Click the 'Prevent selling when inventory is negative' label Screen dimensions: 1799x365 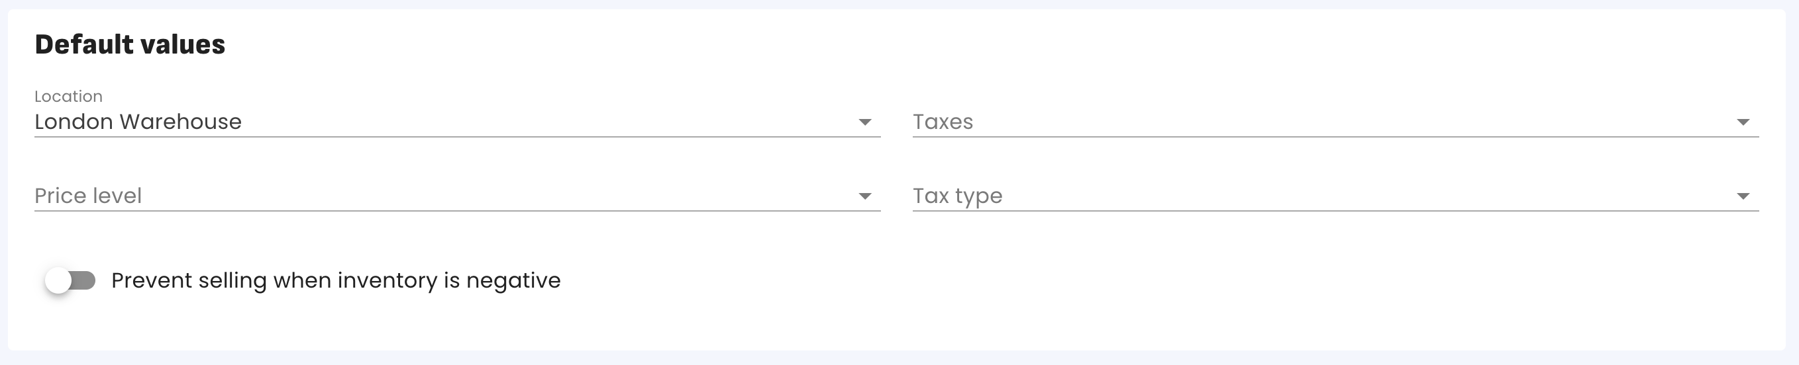coord(335,281)
